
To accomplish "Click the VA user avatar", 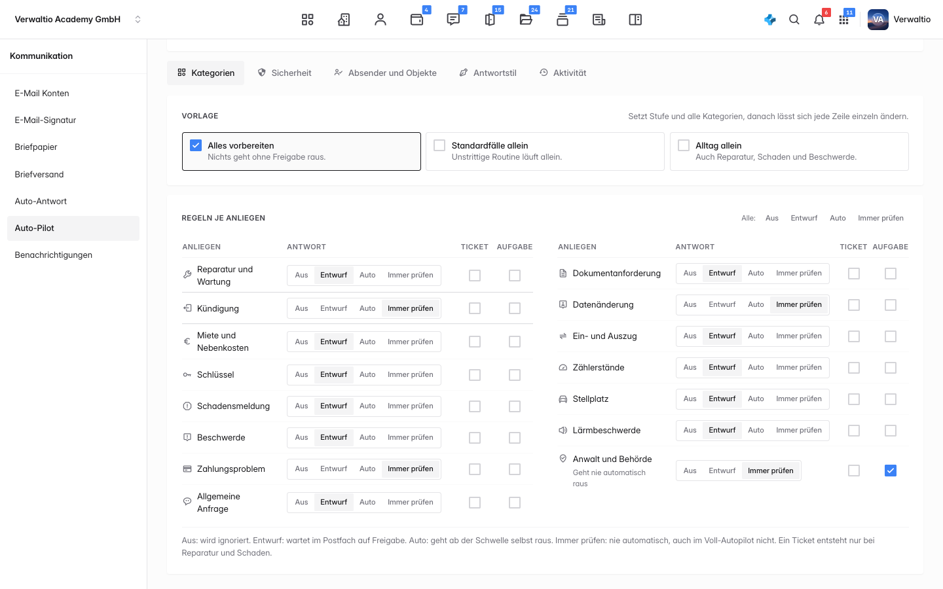I will 878,20.
